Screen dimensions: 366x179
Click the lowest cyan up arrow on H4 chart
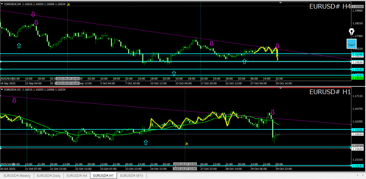[x=174, y=73]
